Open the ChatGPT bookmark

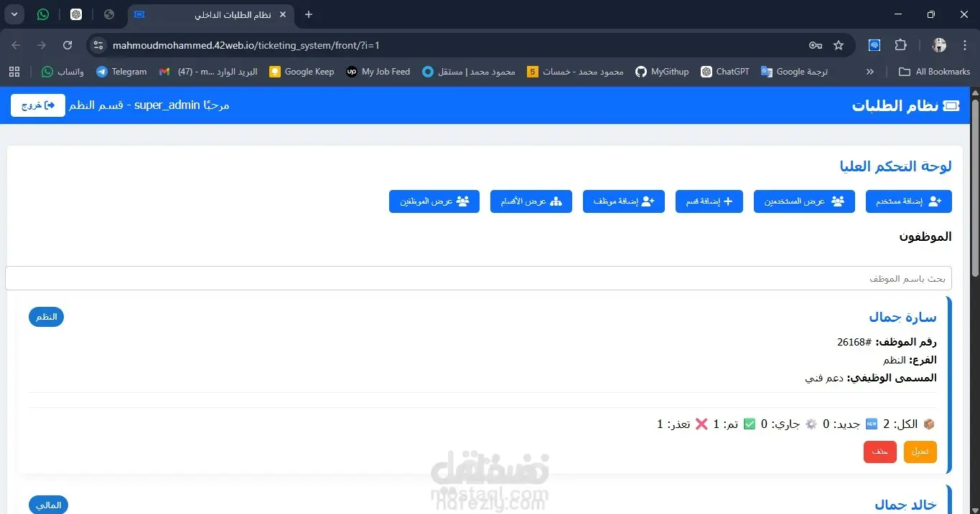725,72
